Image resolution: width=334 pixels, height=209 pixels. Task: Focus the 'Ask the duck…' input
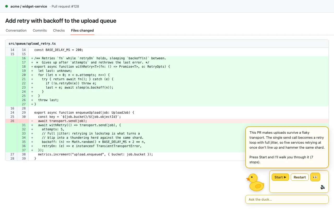[x=287, y=199]
